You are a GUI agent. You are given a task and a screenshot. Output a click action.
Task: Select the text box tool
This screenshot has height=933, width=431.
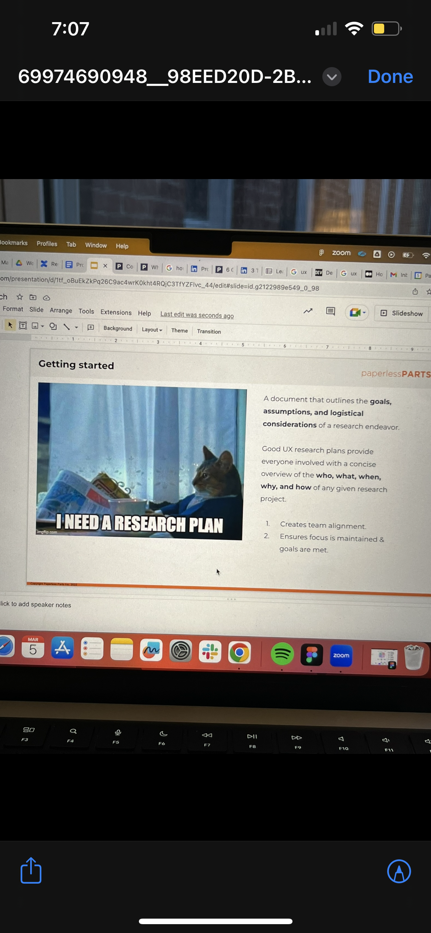(x=23, y=325)
